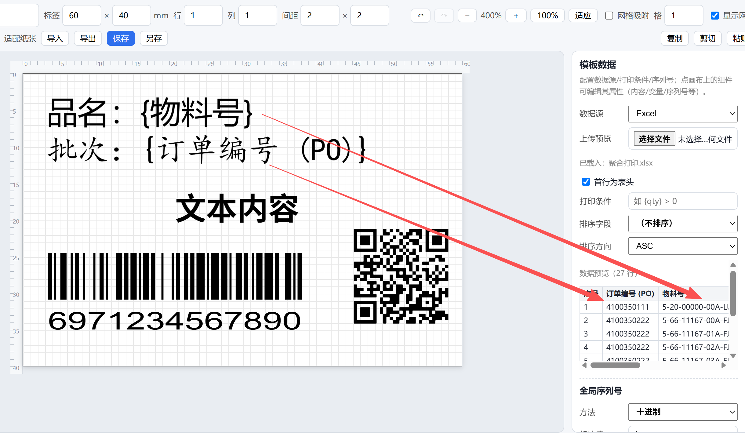Click the redo arrow button
Viewport: 745px width, 433px height.
click(x=444, y=16)
